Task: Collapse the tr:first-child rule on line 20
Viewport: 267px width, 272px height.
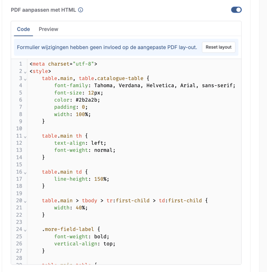Action: coord(25,201)
